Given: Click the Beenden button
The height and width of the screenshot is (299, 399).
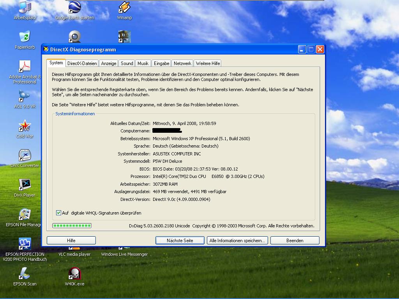Looking at the screenshot, I should [x=295, y=241].
